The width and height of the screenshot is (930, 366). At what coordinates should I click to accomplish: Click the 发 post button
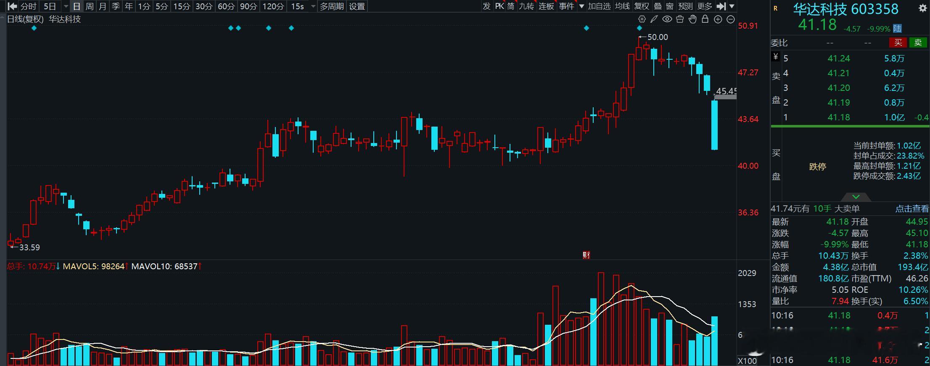point(486,6)
